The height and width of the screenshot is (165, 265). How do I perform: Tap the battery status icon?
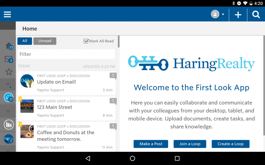(251, 3)
